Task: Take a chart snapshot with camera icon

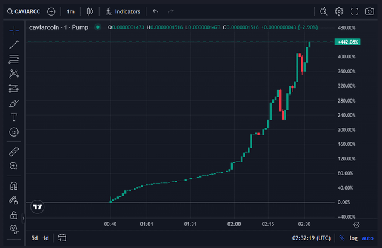Action: pyautogui.click(x=371, y=11)
